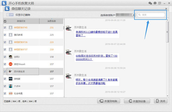Viewport: 172px width, 112px height.
Task: Click avatar of 未知好友9726
Action: [x=11, y=42]
